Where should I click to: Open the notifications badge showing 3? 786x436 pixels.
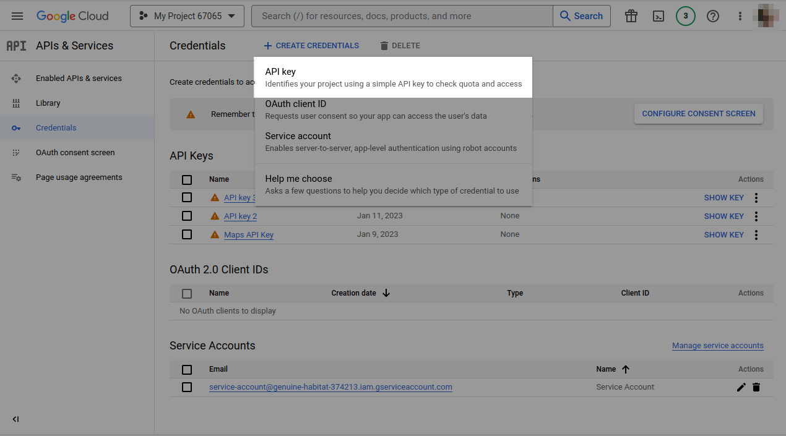[x=686, y=16]
